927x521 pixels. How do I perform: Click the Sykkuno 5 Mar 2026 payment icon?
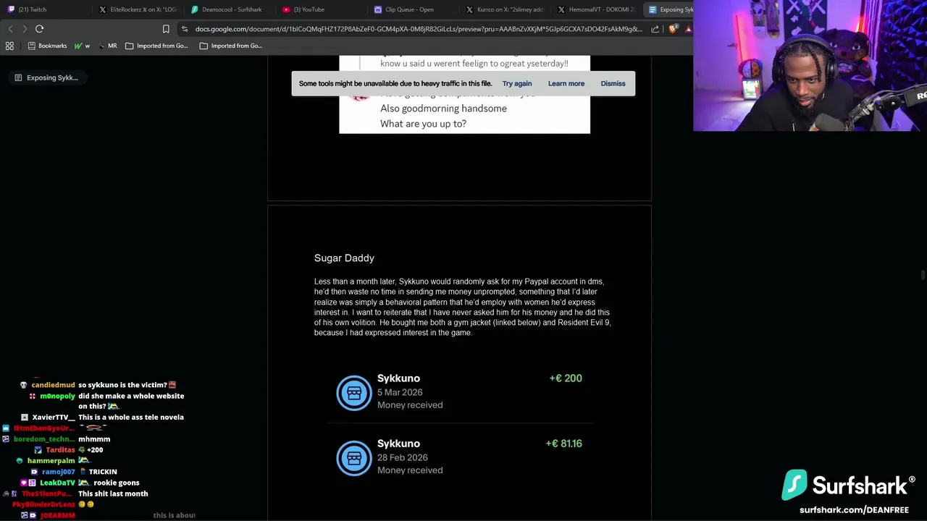354,393
